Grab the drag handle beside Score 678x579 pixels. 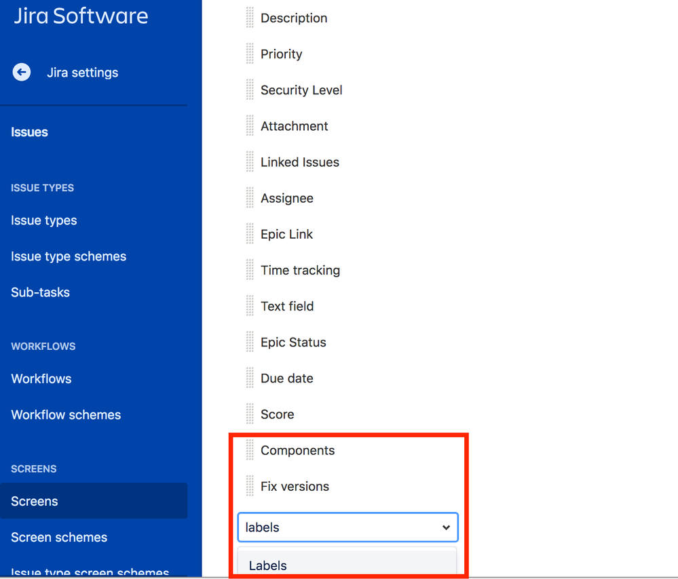(x=250, y=414)
